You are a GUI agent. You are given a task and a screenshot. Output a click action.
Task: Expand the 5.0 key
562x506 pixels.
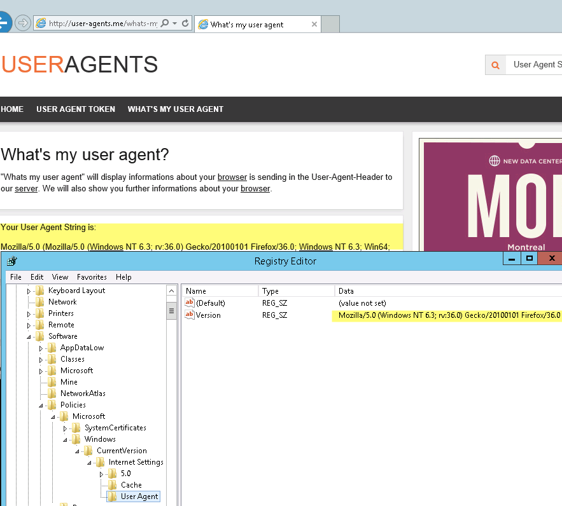pyautogui.click(x=101, y=474)
